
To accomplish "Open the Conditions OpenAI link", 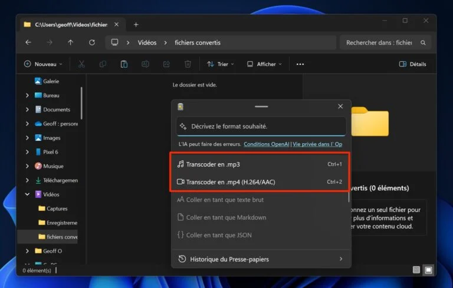I will [267, 144].
